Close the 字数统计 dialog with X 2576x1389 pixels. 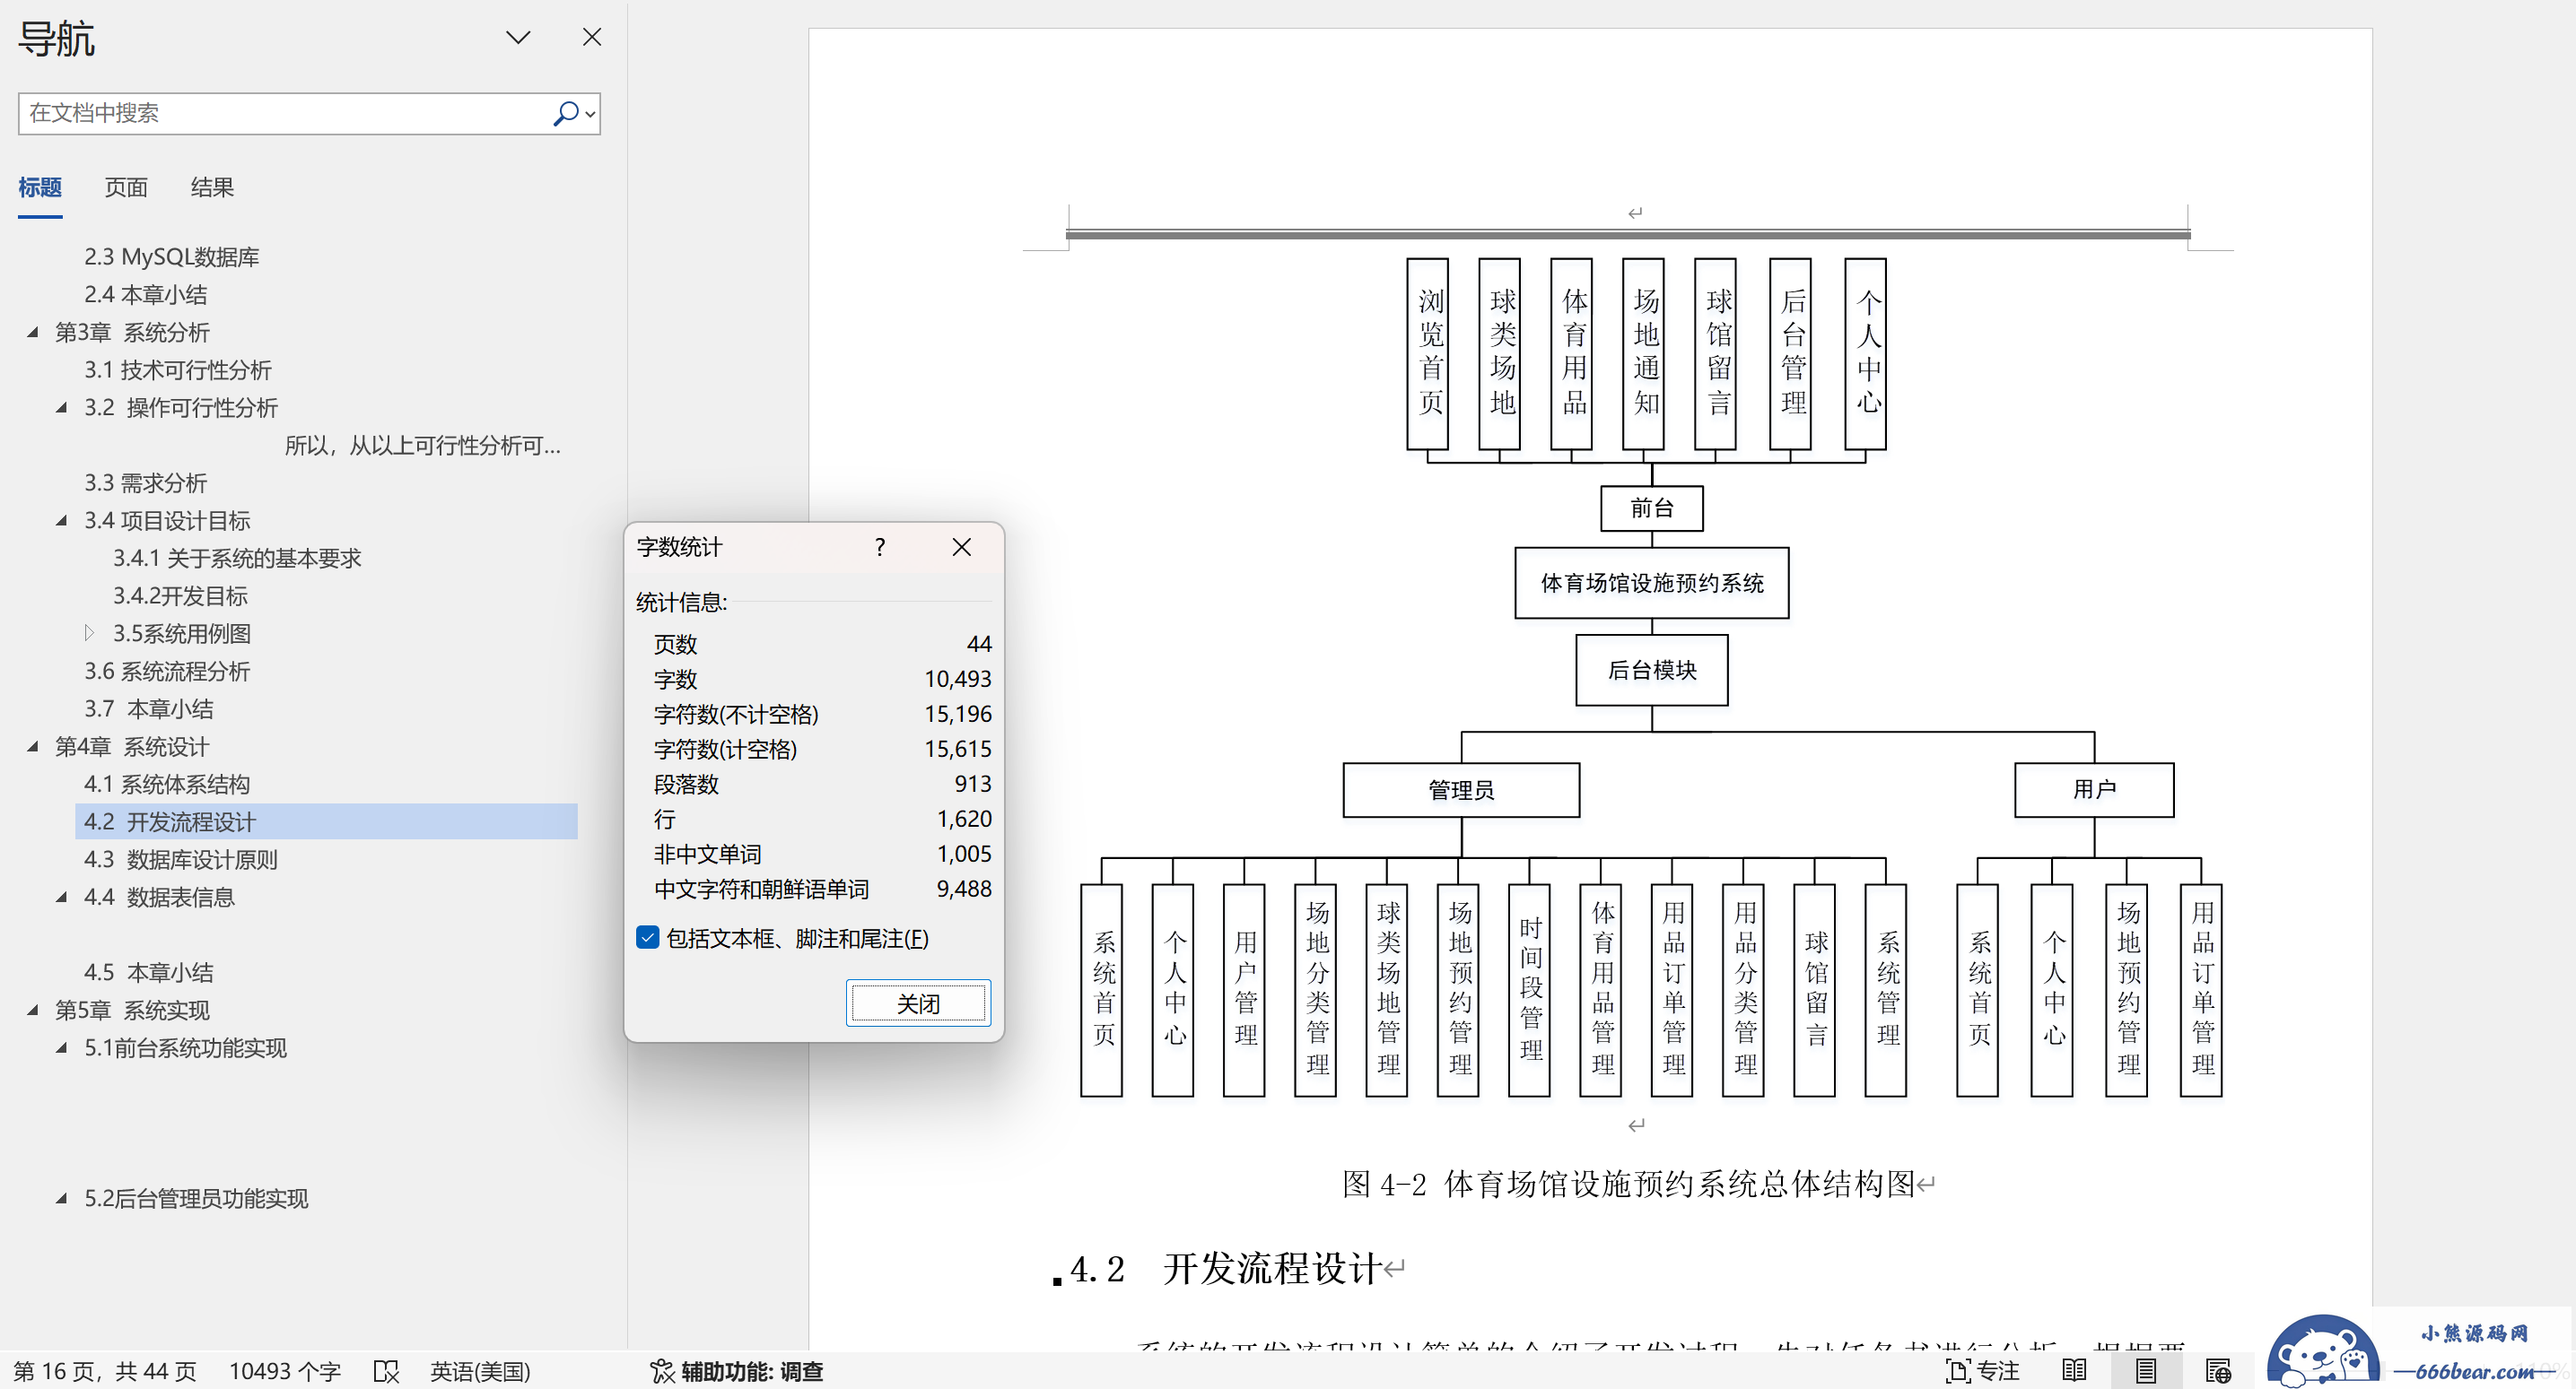pos(962,548)
